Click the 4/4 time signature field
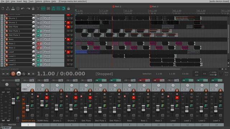Image resolution: width=230 pixels, height=129 pixels. pos(204,74)
